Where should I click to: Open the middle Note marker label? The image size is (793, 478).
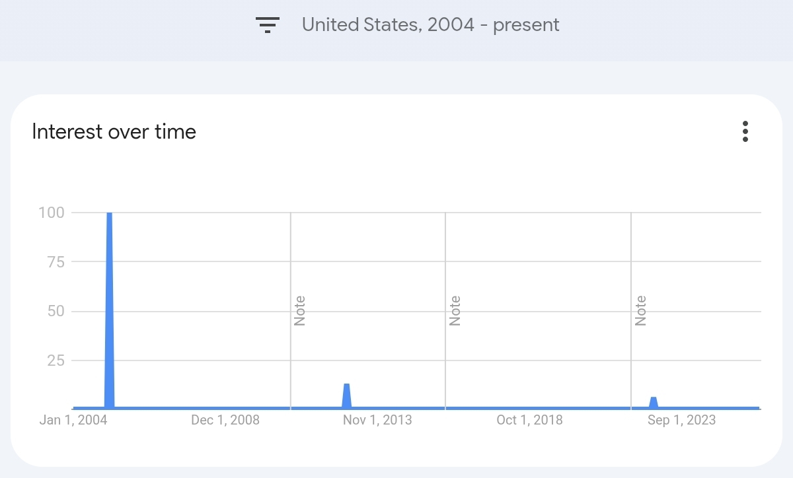[x=455, y=310]
